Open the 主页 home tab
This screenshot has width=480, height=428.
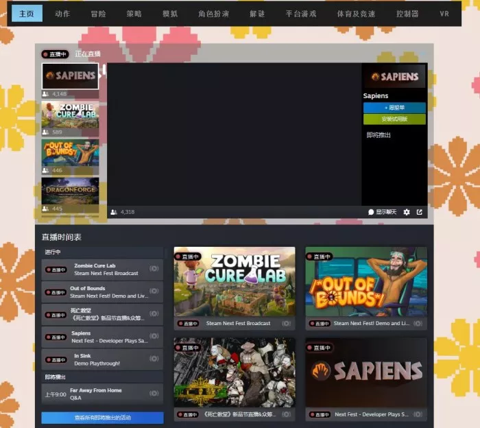click(x=27, y=14)
